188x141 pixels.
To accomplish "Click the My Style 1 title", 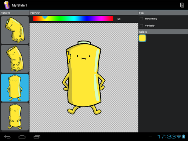I will coord(19,6).
